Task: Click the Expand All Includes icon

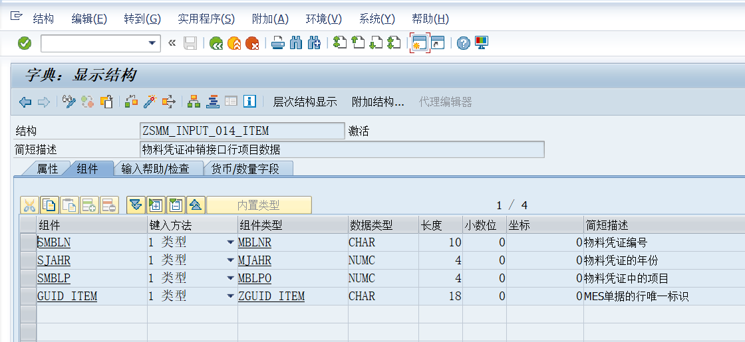Action: 156,205
